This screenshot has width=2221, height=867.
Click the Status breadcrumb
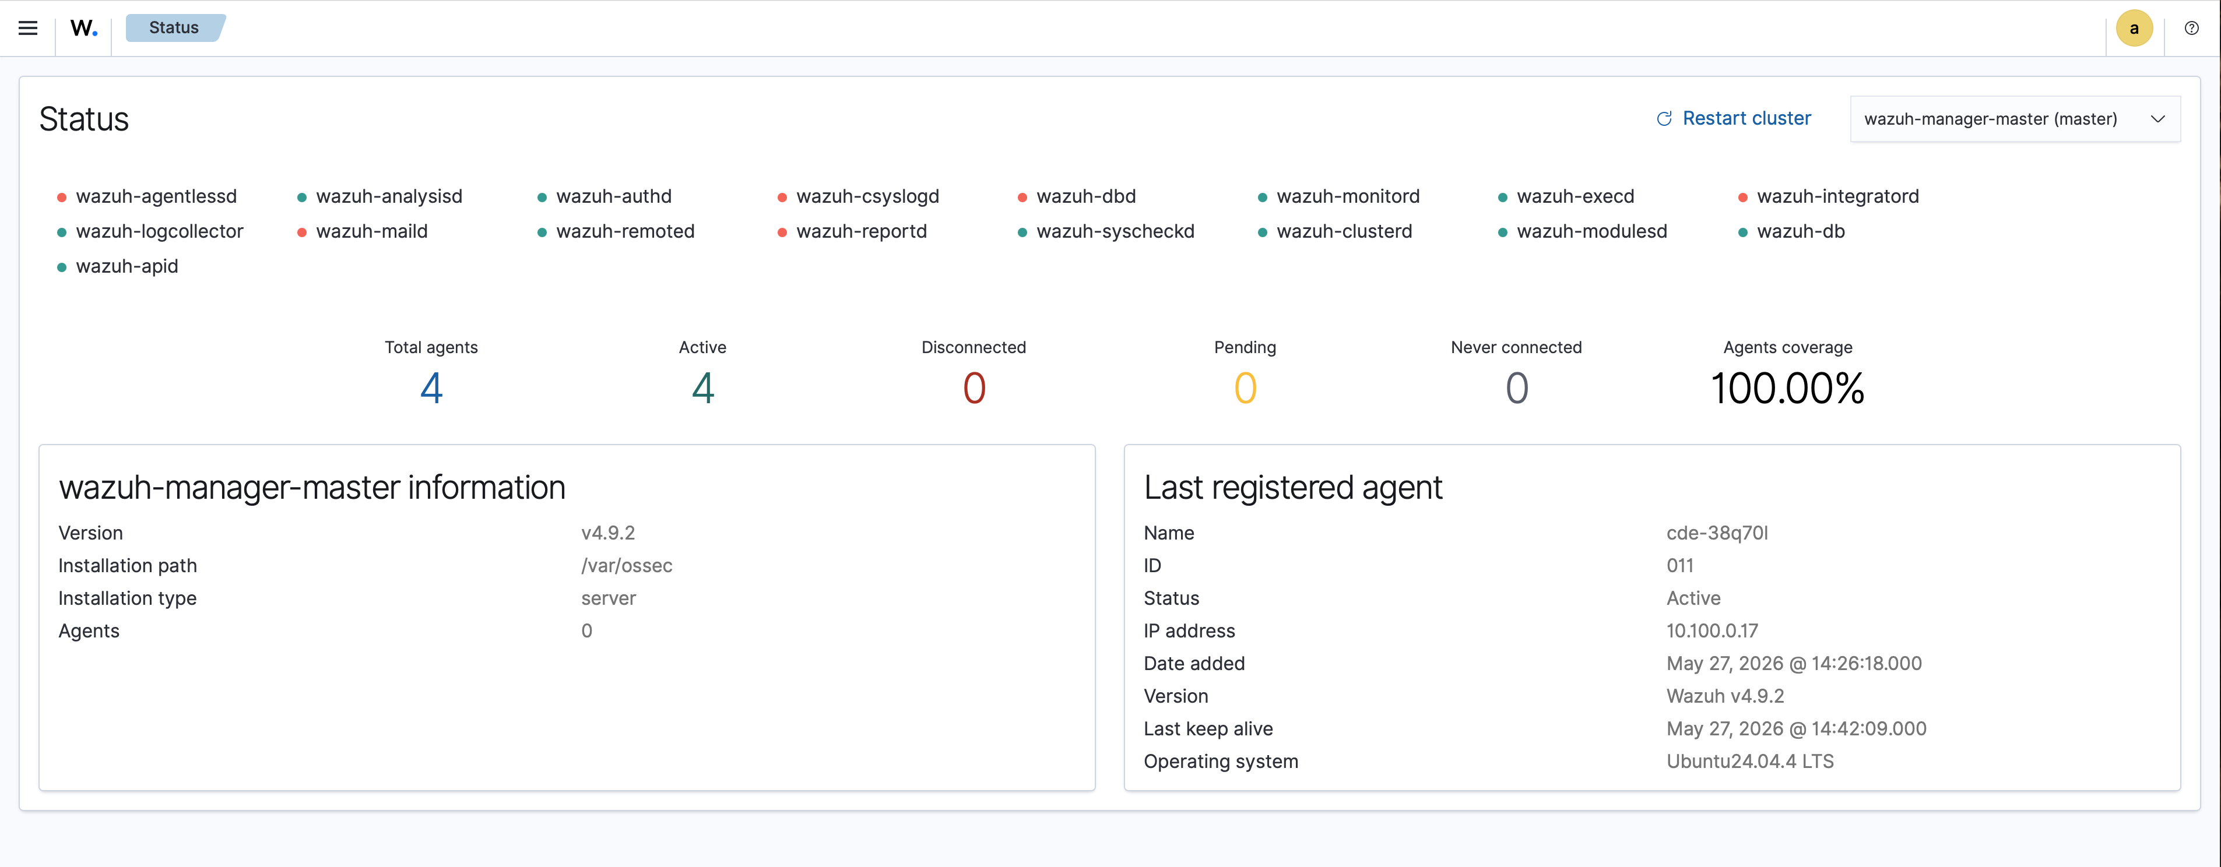pyautogui.click(x=174, y=27)
